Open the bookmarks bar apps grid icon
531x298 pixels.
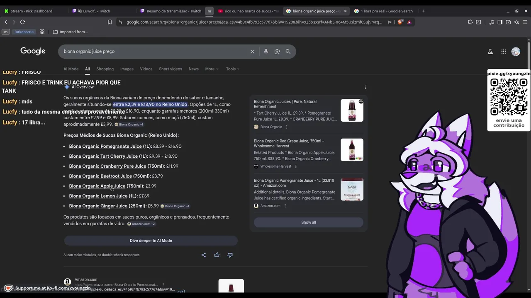(42, 32)
